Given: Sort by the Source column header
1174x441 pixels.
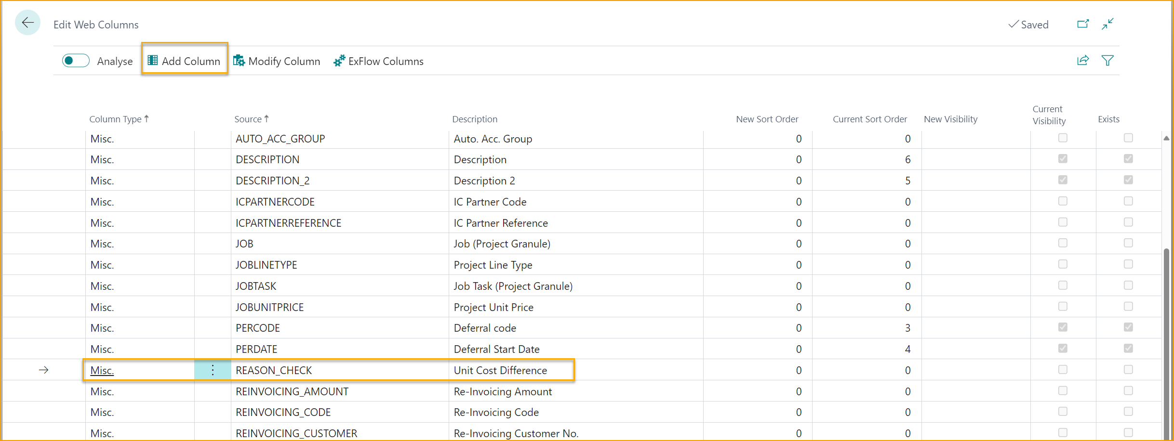Looking at the screenshot, I should pyautogui.click(x=248, y=119).
